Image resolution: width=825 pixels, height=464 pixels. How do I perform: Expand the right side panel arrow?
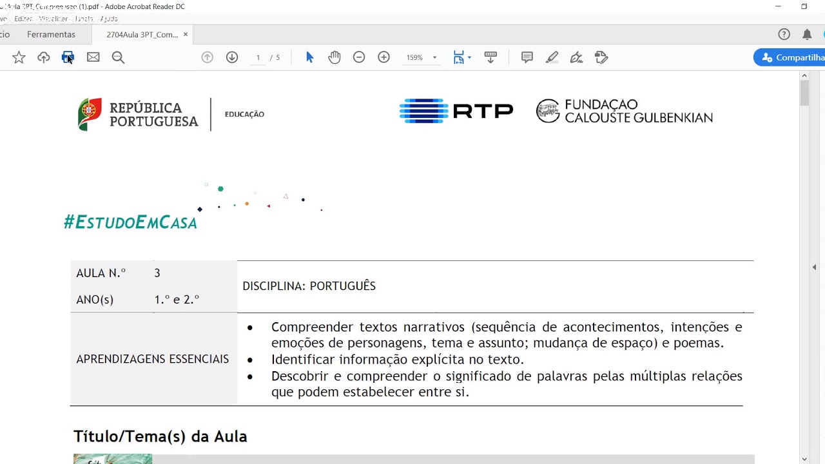coord(814,267)
